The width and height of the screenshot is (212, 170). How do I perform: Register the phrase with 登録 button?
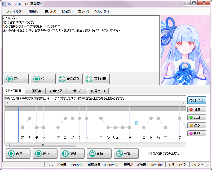(x=72, y=154)
